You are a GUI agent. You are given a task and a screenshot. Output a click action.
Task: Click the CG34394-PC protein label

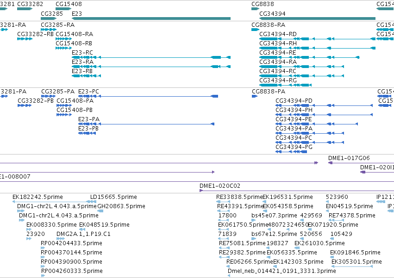(294, 138)
